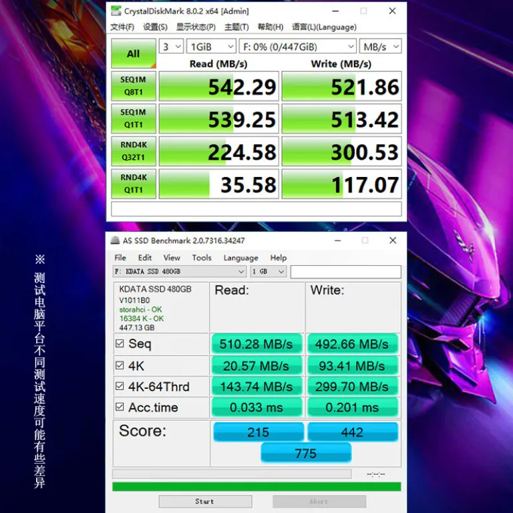Click the 447.13 GB capacity text
The image size is (513, 513).
(x=137, y=328)
